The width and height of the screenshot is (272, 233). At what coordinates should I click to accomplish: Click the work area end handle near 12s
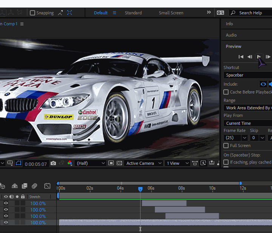[x=241, y=183]
